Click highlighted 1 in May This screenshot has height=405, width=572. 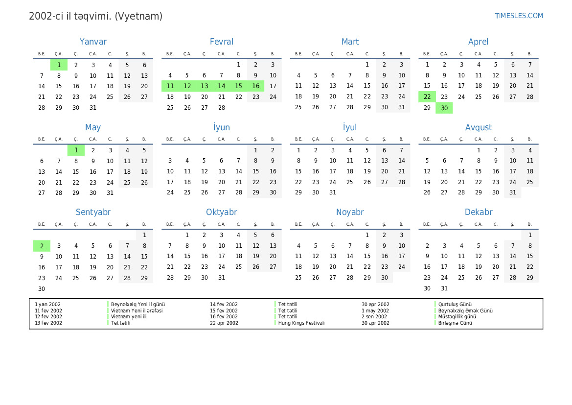pyautogui.click(x=76, y=150)
